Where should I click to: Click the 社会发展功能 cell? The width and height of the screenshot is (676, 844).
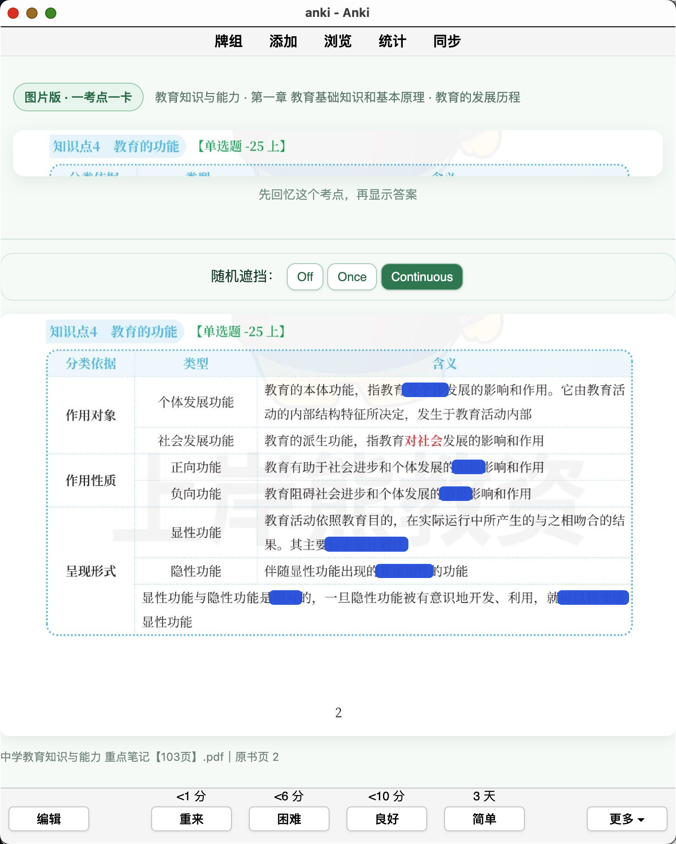click(x=196, y=441)
